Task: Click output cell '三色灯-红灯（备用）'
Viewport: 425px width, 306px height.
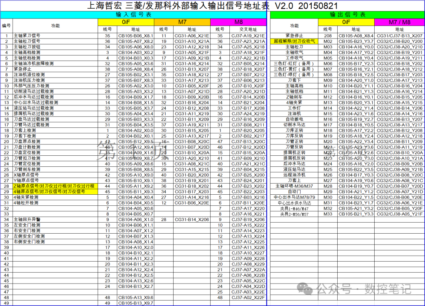Action: [294, 64]
